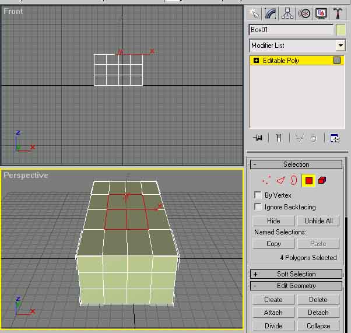Select Vertex sub-object level icon
The width and height of the screenshot is (351, 333).
point(266,181)
